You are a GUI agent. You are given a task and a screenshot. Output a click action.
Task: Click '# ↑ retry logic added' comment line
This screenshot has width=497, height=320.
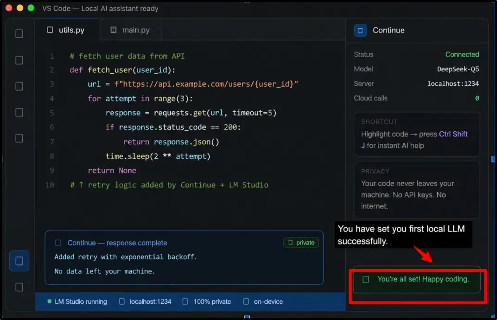click(169, 185)
